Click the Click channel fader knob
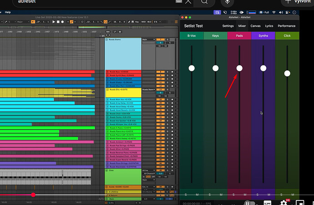 pos(287,73)
